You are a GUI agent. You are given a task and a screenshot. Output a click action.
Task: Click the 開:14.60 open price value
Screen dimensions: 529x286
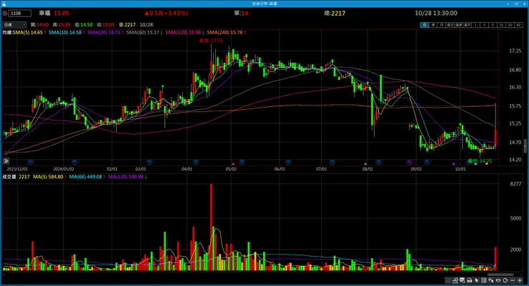[x=39, y=25]
